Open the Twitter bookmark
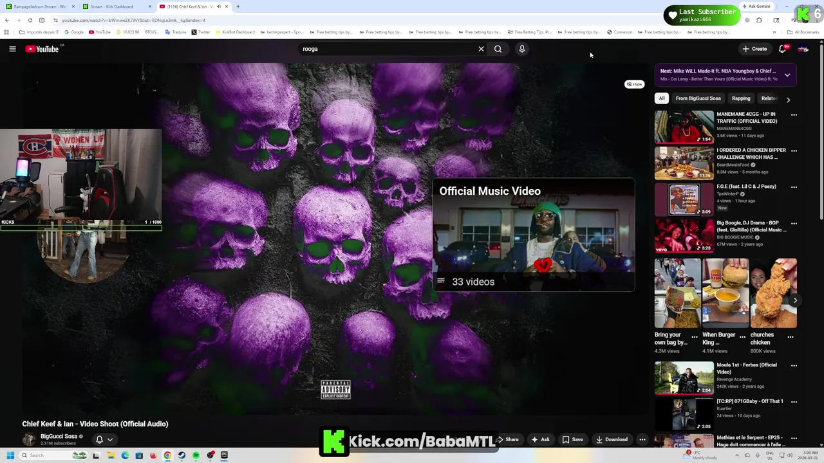The height and width of the screenshot is (463, 824). 201,32
